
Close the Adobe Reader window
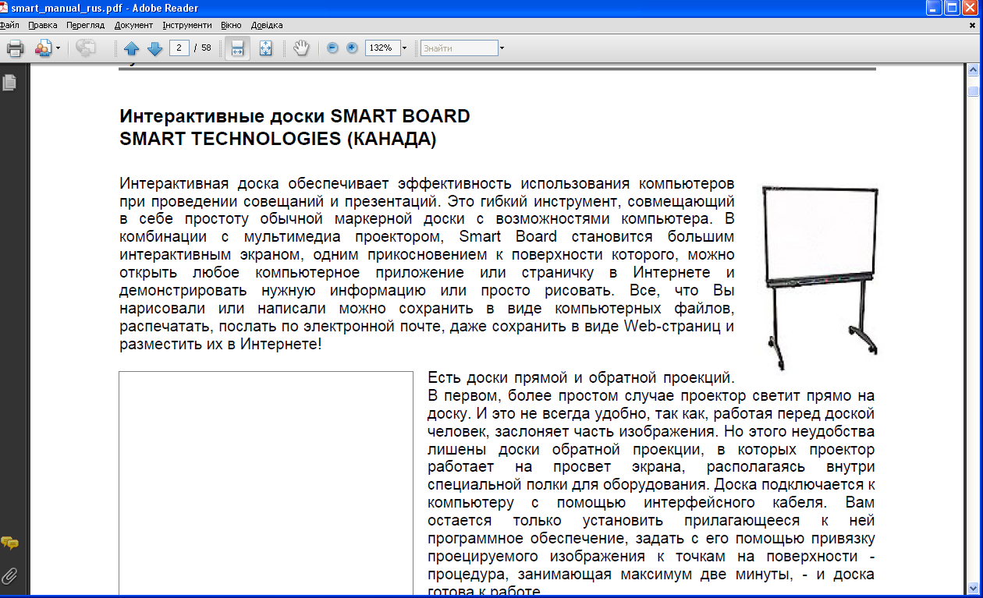coord(970,8)
